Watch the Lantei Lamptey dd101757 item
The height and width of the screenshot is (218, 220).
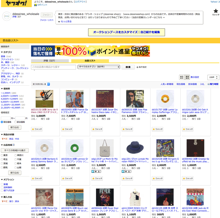(x=158, y=129)
